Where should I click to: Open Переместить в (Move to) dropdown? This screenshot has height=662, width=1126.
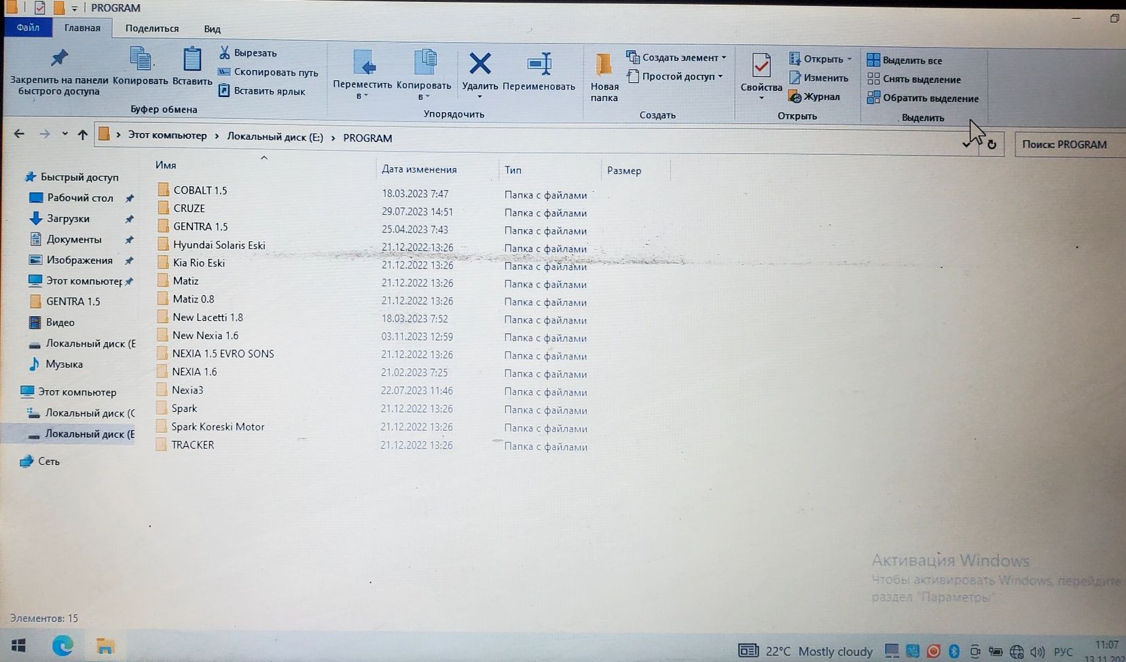coord(362,75)
